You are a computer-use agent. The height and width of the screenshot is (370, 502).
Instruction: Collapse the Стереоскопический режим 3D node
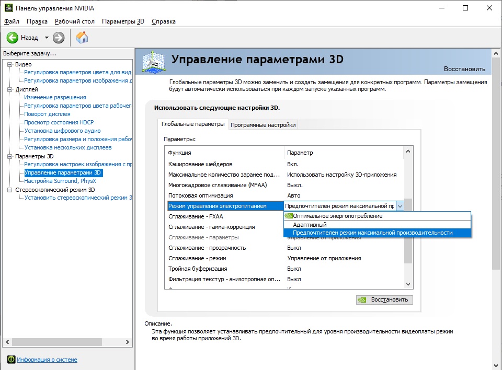(9, 190)
